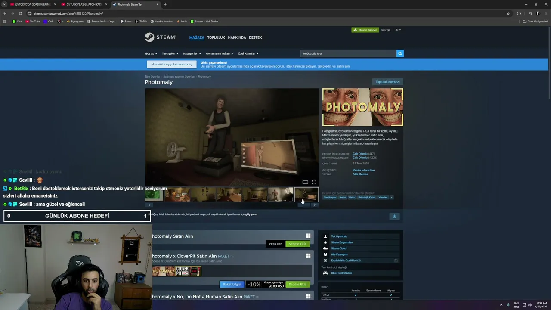Viewport: 551px width, 310px height.
Task: Move screenshot strip left with the arrow button
Action: 149,205
